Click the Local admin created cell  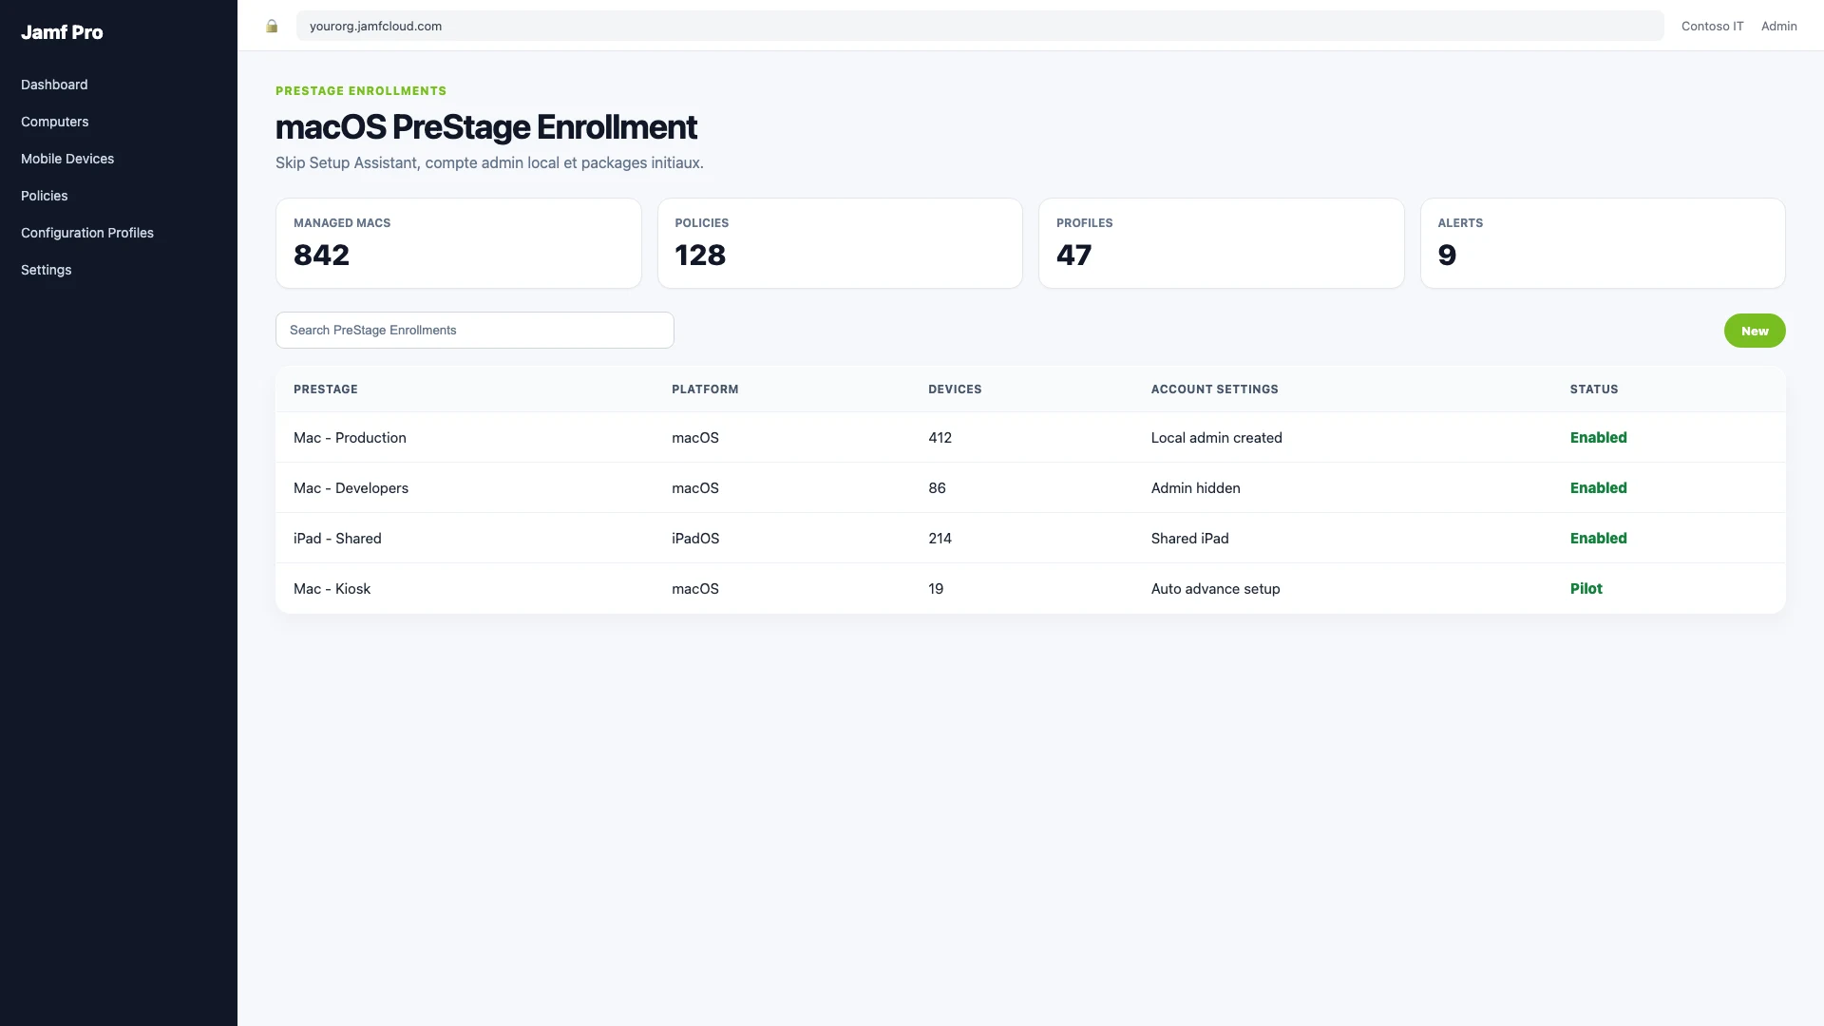coord(1216,438)
